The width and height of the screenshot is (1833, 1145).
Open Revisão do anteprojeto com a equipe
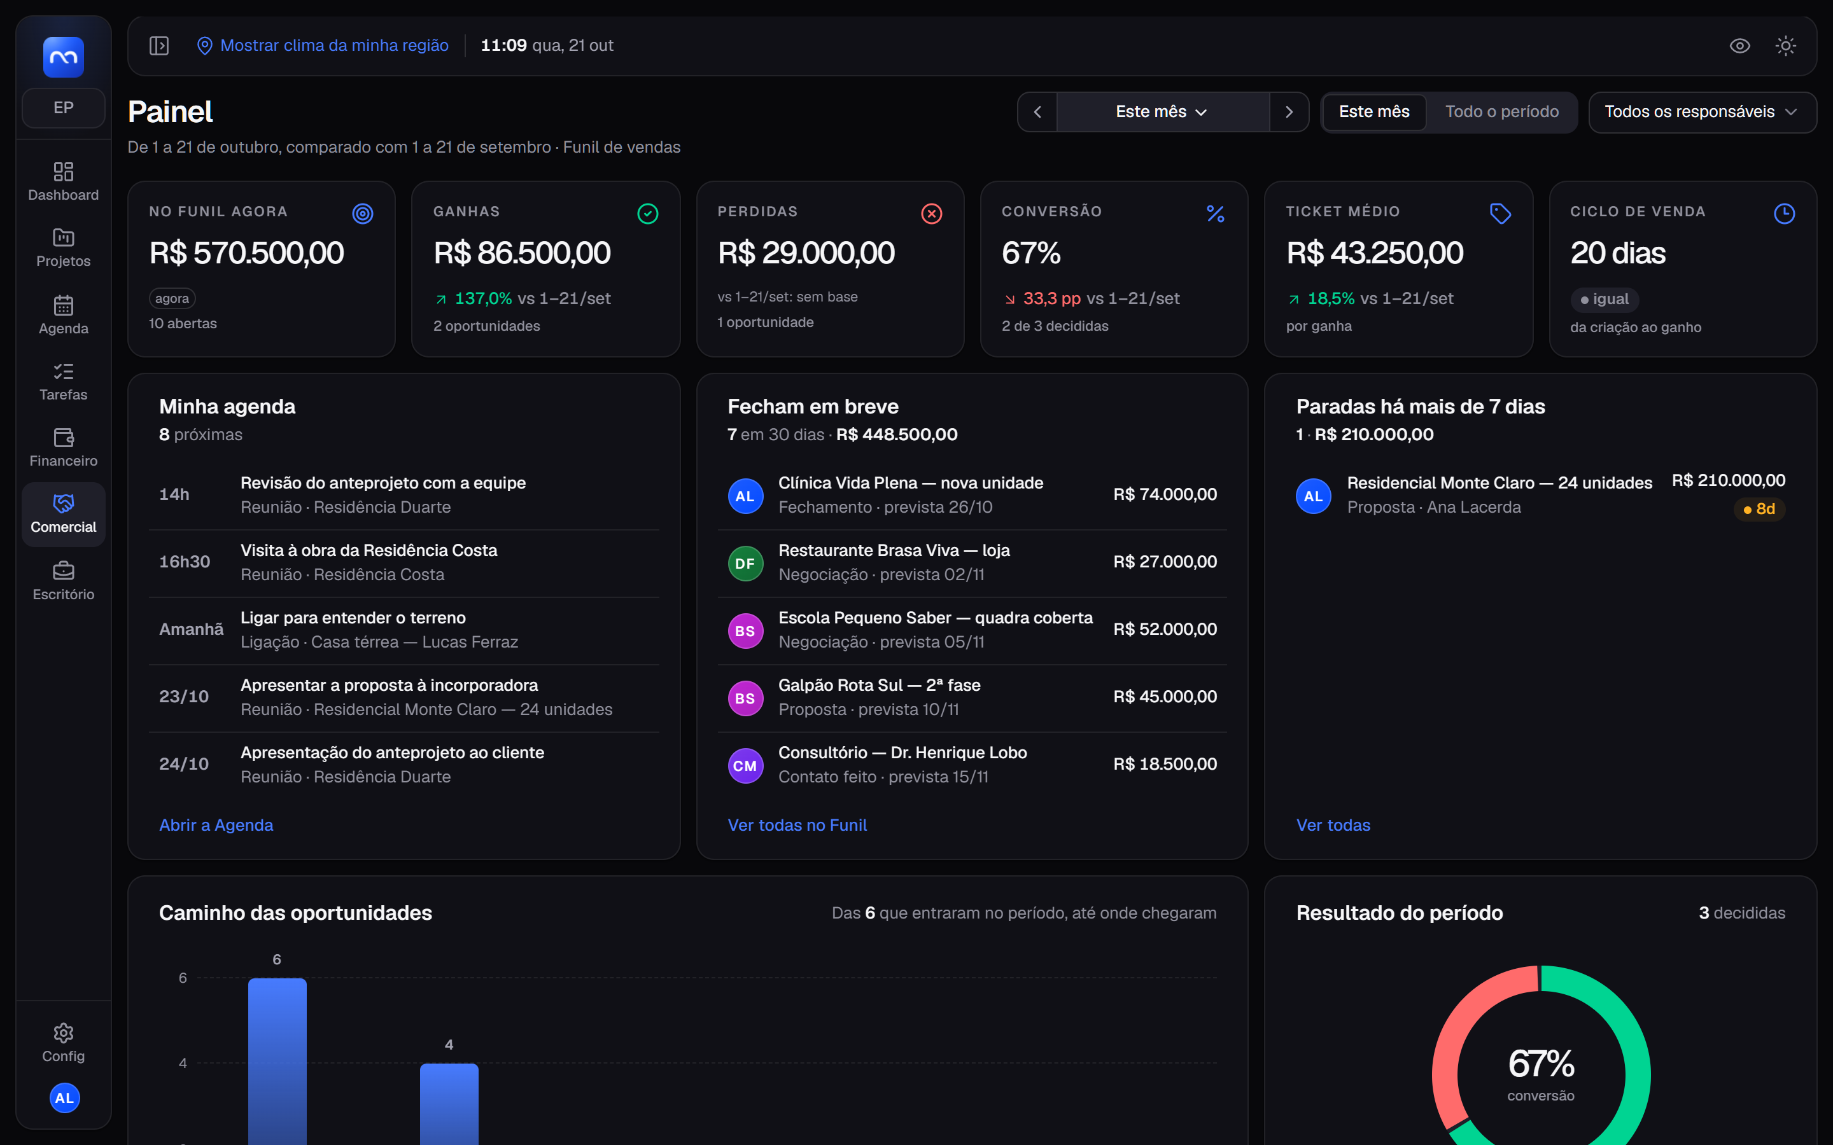point(404,496)
